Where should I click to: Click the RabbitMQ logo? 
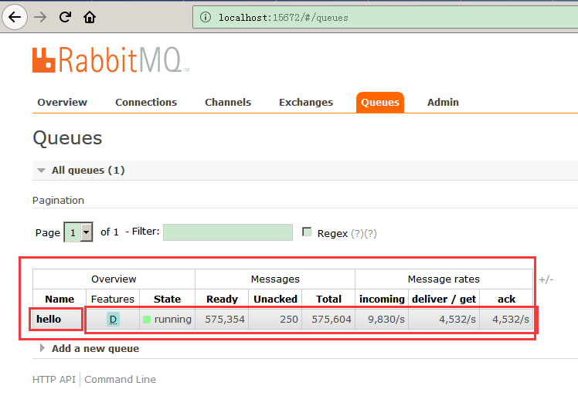tap(110, 59)
